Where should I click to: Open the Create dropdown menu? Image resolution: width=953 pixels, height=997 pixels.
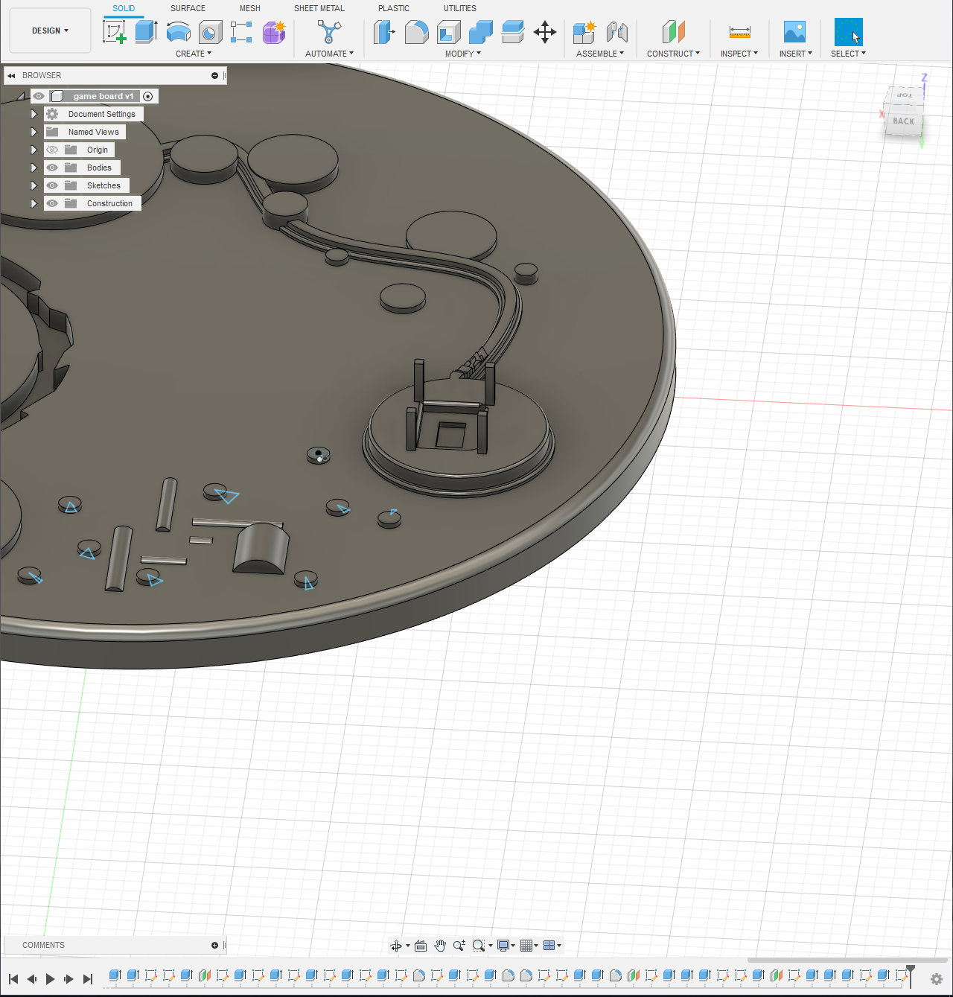pyautogui.click(x=194, y=53)
